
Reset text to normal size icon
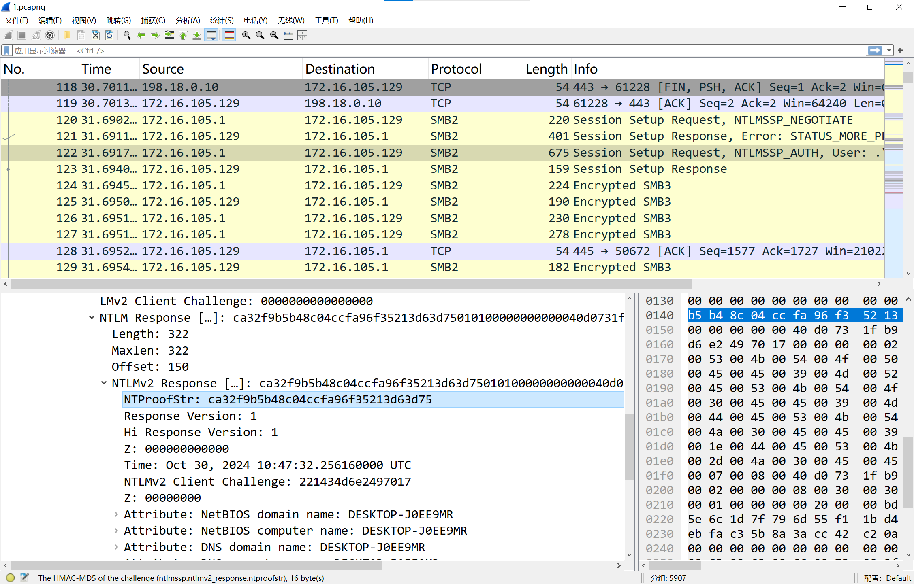(x=274, y=36)
